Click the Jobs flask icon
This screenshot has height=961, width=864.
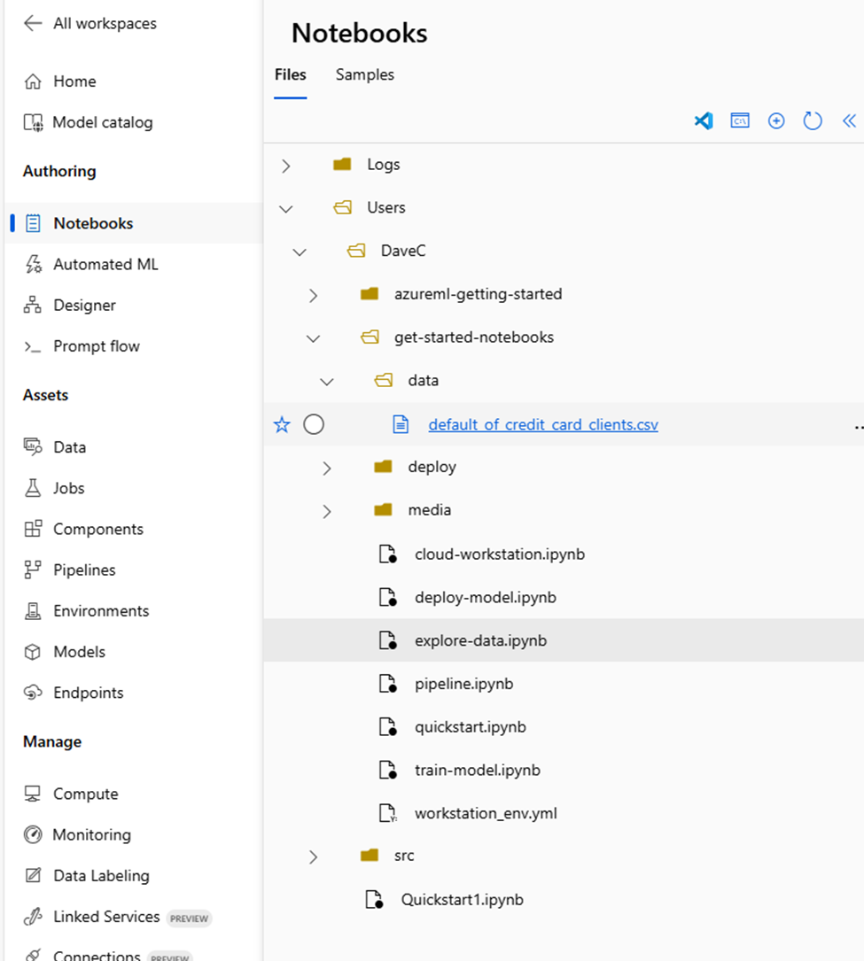[x=33, y=488]
